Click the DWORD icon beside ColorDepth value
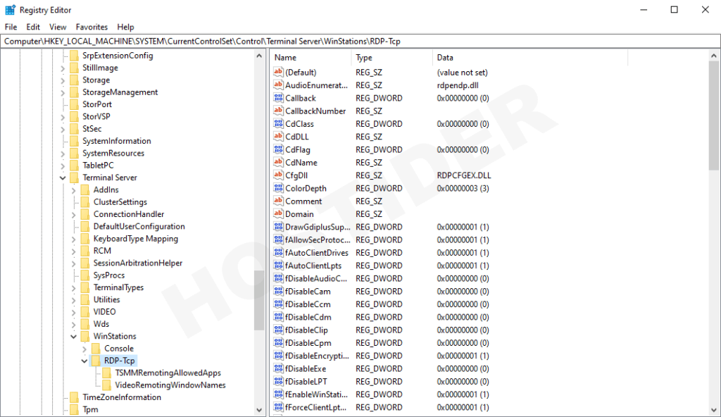 pyautogui.click(x=278, y=188)
